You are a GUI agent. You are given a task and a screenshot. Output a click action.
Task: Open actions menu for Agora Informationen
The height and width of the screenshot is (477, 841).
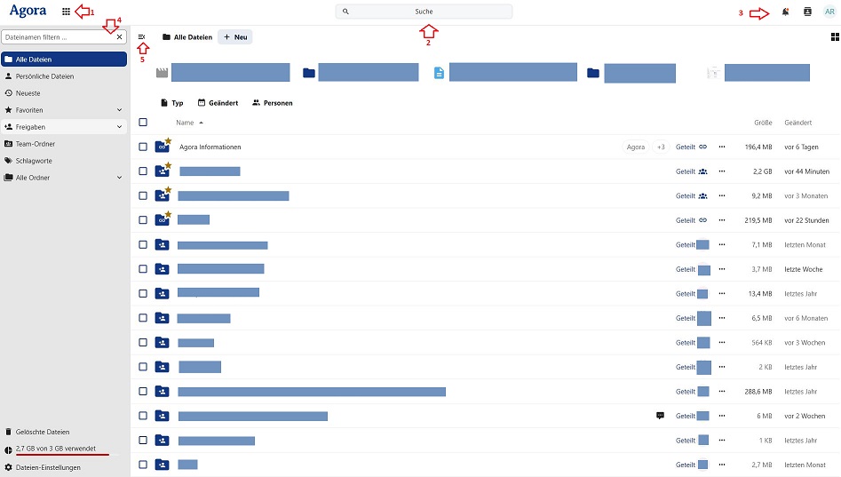click(722, 147)
